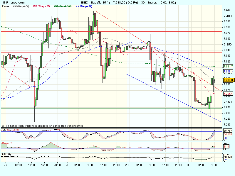The image size is (235, 176).
Task: Click the 54,566 stochastic signal value tag
Action: 228,134
